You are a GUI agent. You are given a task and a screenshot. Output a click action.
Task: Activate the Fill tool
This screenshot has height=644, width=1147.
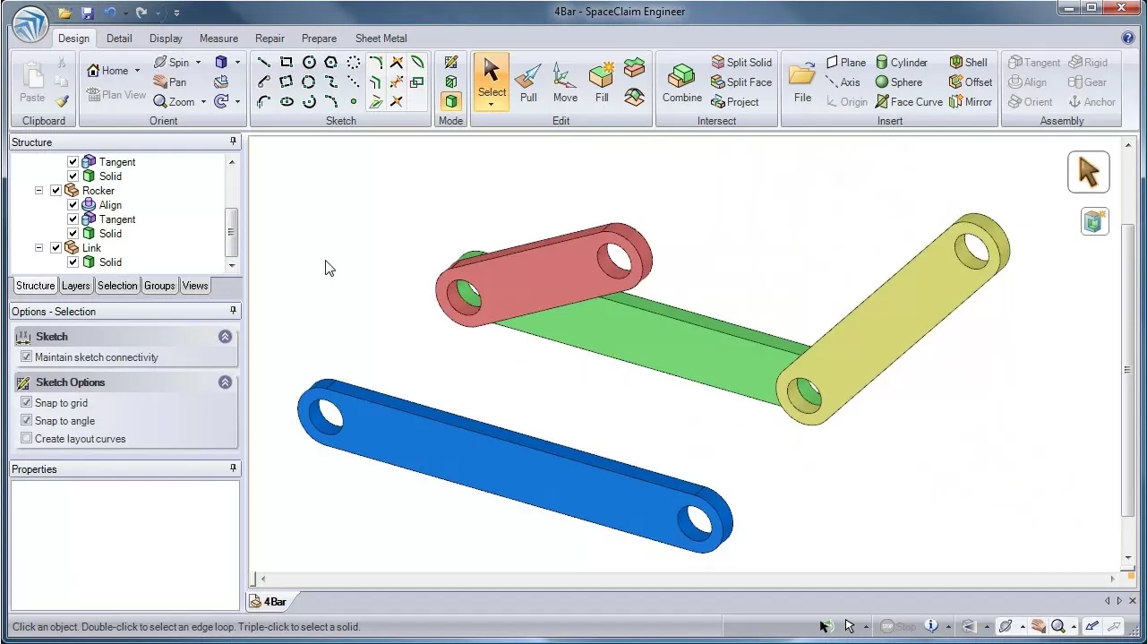pos(602,82)
